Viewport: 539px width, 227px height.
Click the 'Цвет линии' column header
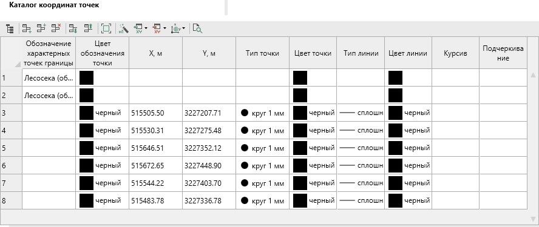(x=408, y=53)
